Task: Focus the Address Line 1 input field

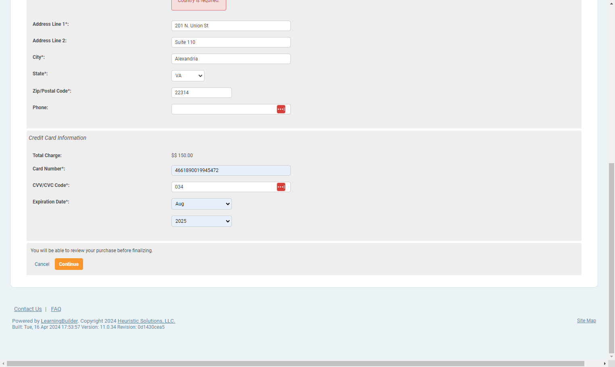Action: (x=231, y=26)
